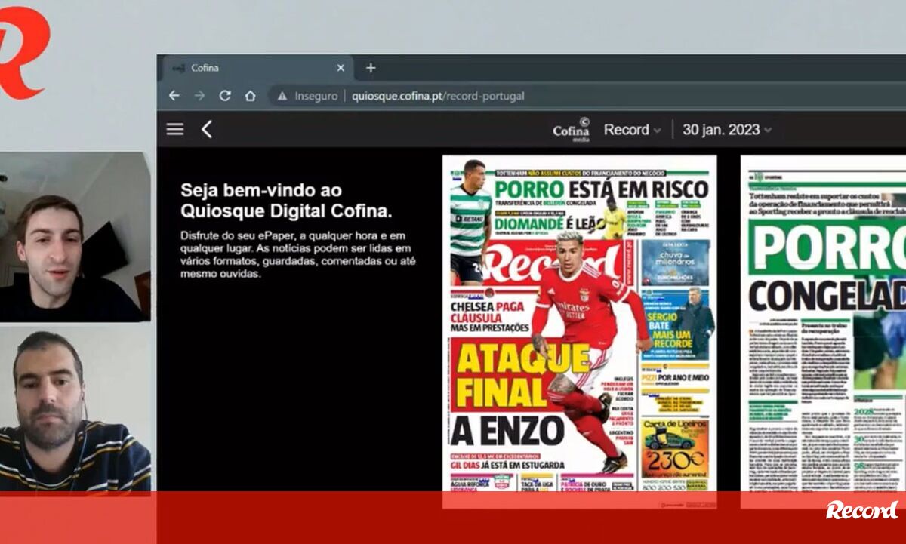
Task: Click the Record watermark logo bottom-right
Action: (861, 510)
